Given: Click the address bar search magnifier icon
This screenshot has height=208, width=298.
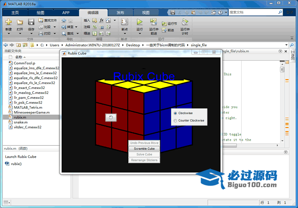Looking at the screenshot, I should 292,45.
